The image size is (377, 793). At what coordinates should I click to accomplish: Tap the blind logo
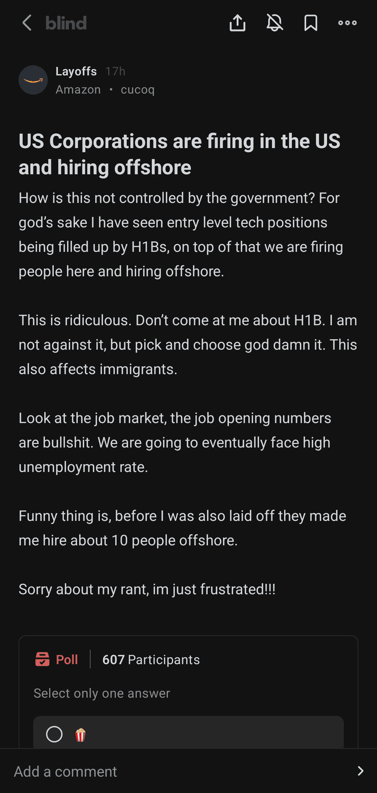(66, 23)
